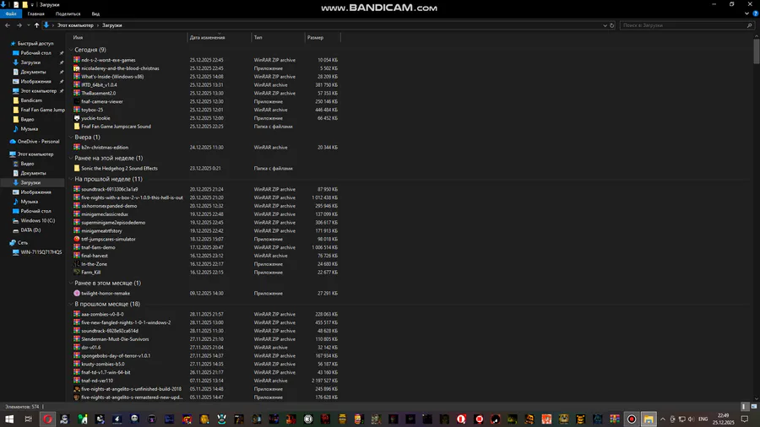This screenshot has height=427, width=760.
Task: Click the vertical scrollbar thumb
Action: (x=756, y=51)
